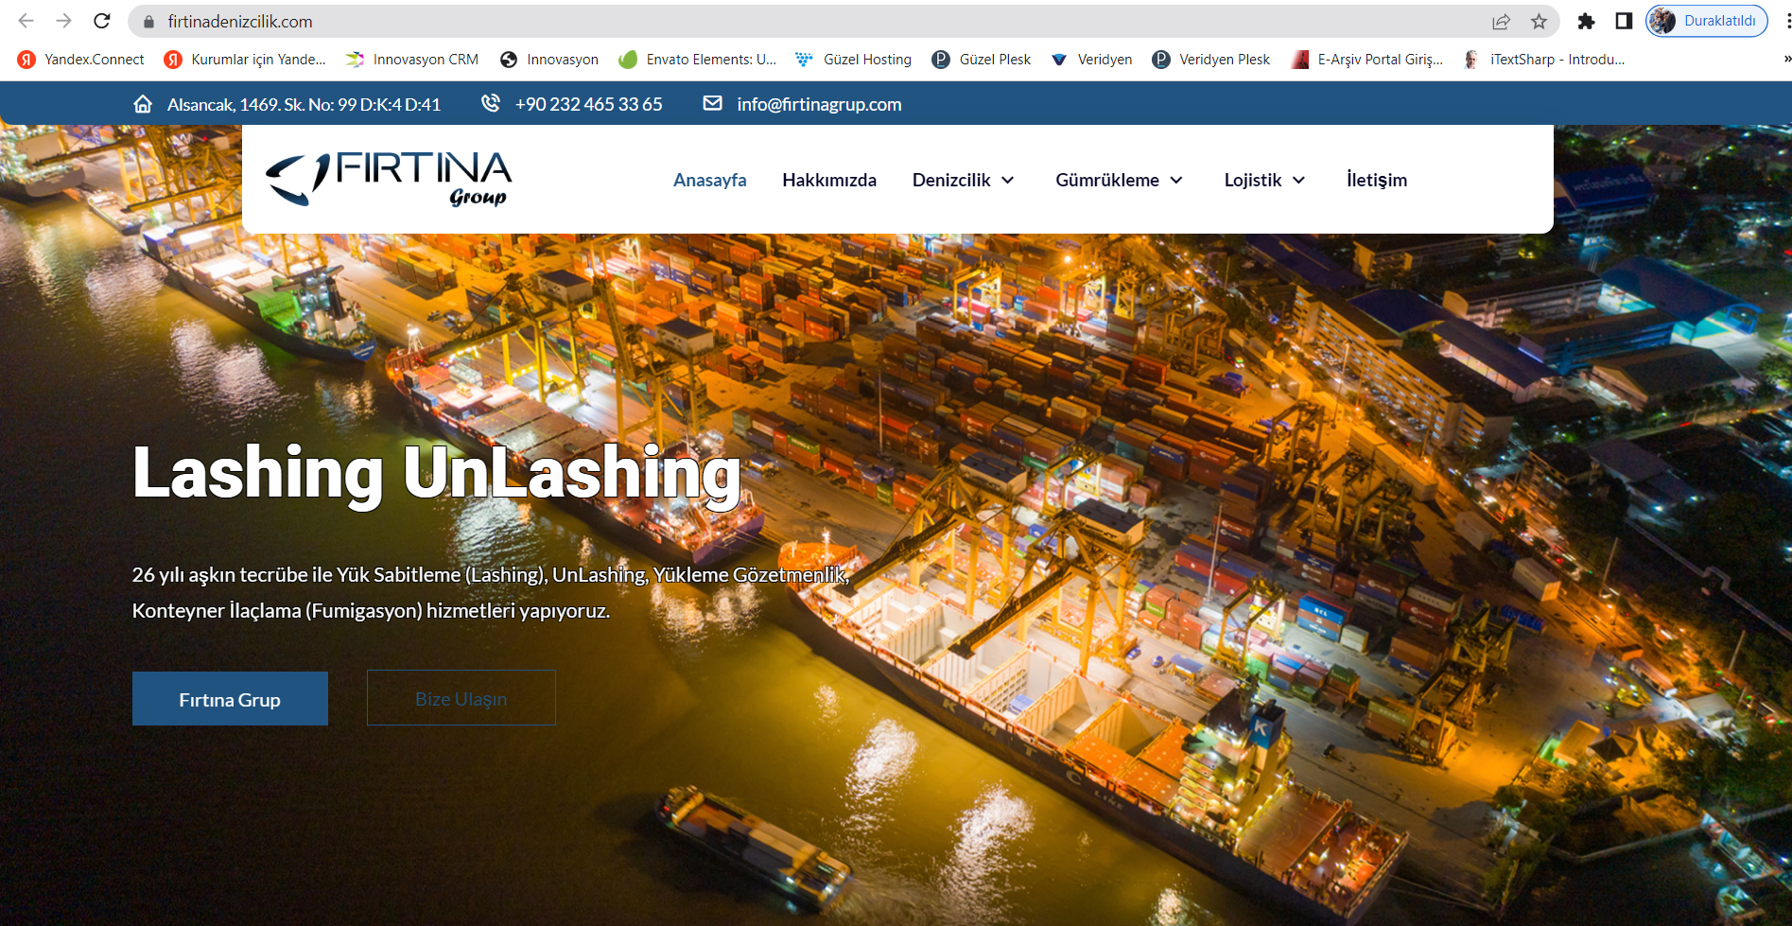1792x926 pixels.
Task: Toggle the browser side panel icon
Action: (1624, 21)
